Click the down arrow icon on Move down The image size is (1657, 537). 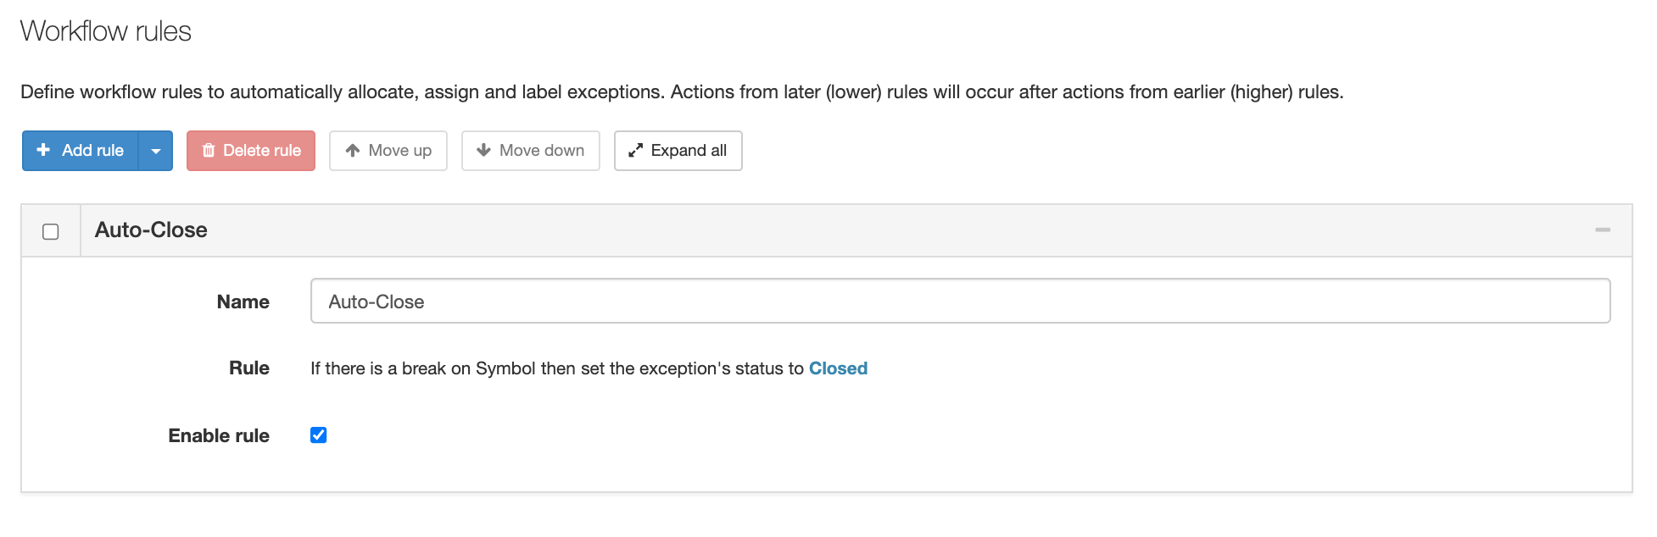pos(484,150)
